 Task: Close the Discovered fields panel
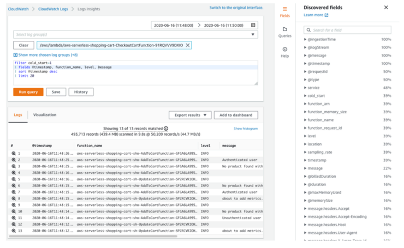coord(386,8)
